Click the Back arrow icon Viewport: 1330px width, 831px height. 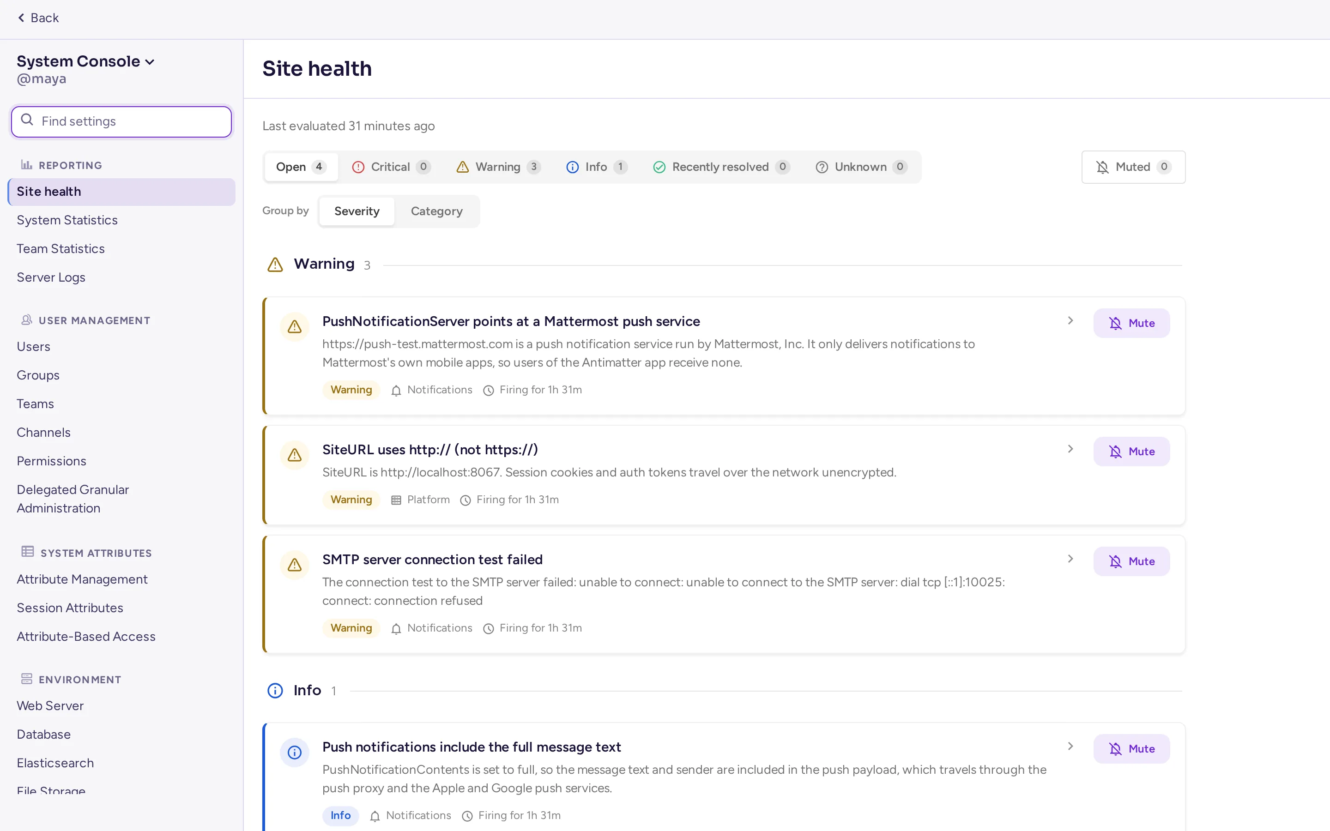pyautogui.click(x=21, y=18)
